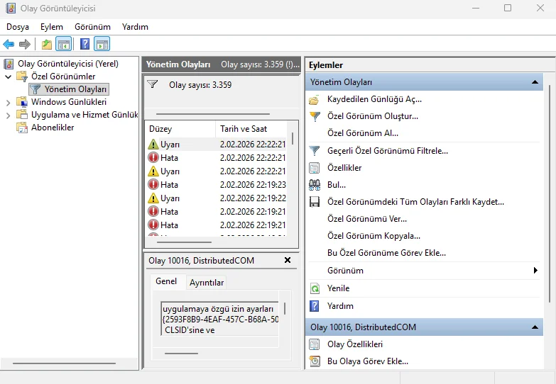
Task: Click the Up one level folder icon
Action: 46,45
